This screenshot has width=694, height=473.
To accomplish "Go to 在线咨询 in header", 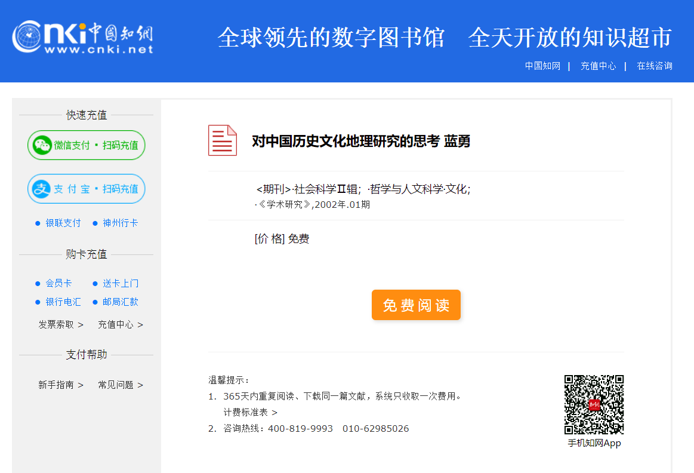I will click(654, 66).
